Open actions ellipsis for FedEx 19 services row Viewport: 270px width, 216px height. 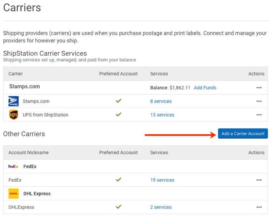259,180
